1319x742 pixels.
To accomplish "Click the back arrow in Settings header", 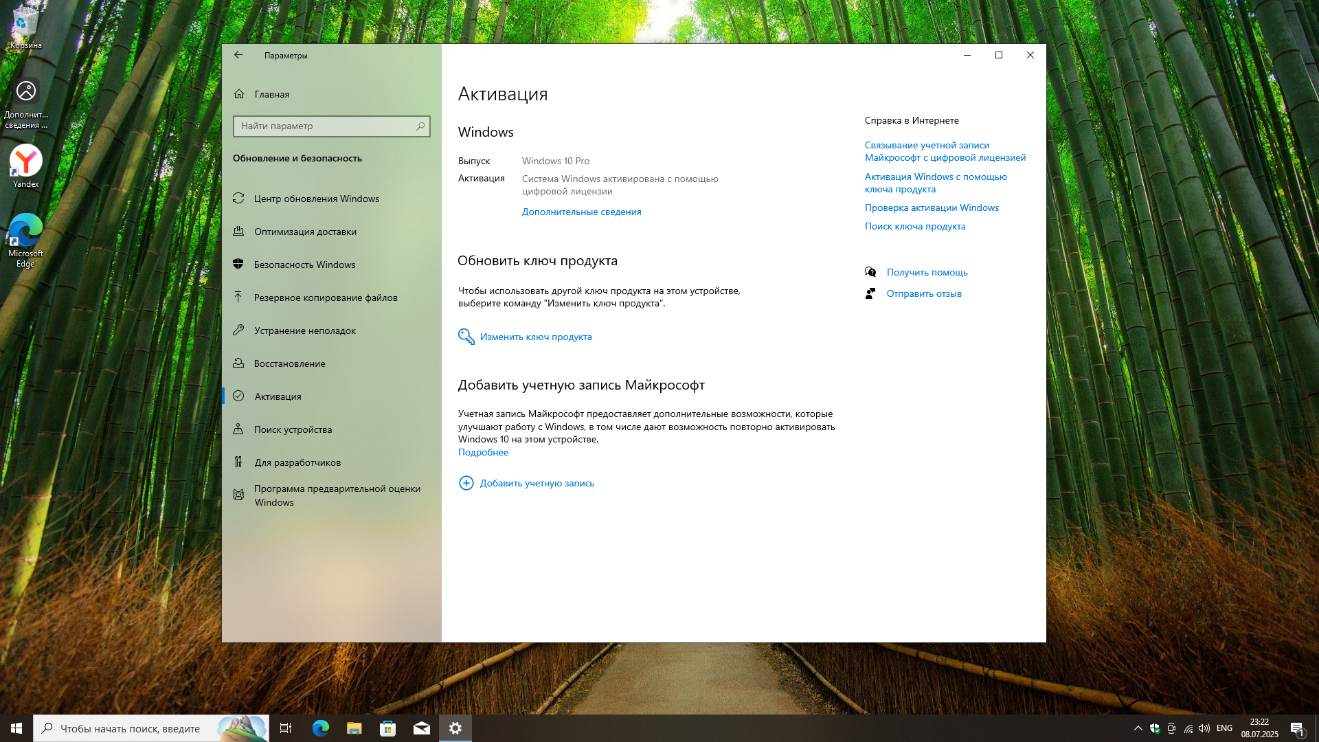I will coord(238,55).
